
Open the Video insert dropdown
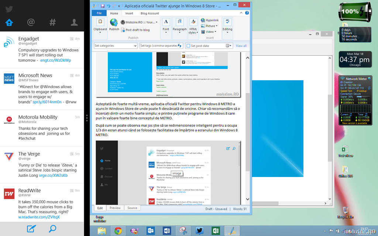[x=209, y=32]
